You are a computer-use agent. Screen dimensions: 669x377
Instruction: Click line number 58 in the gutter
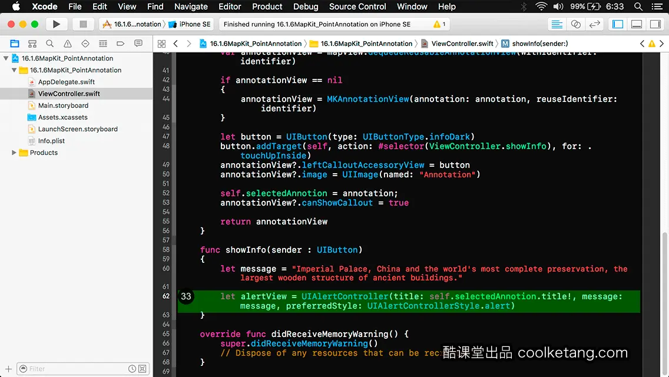166,249
